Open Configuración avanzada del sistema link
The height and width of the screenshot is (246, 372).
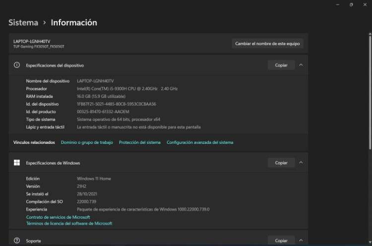(200, 142)
